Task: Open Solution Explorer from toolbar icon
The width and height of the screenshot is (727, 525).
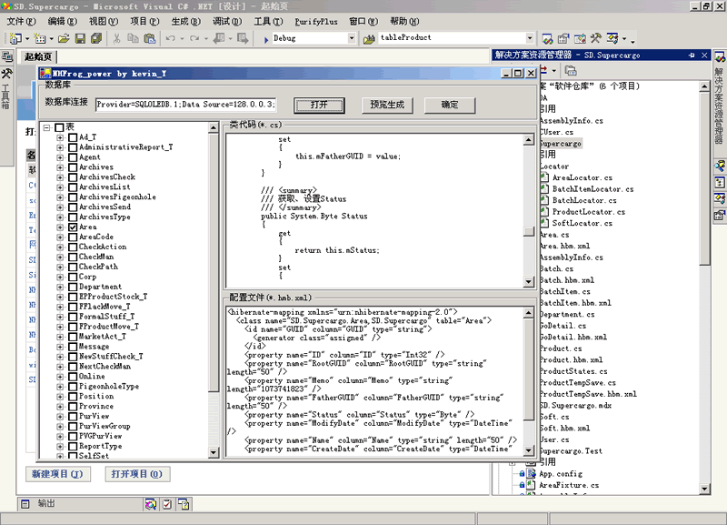Action: [x=548, y=38]
